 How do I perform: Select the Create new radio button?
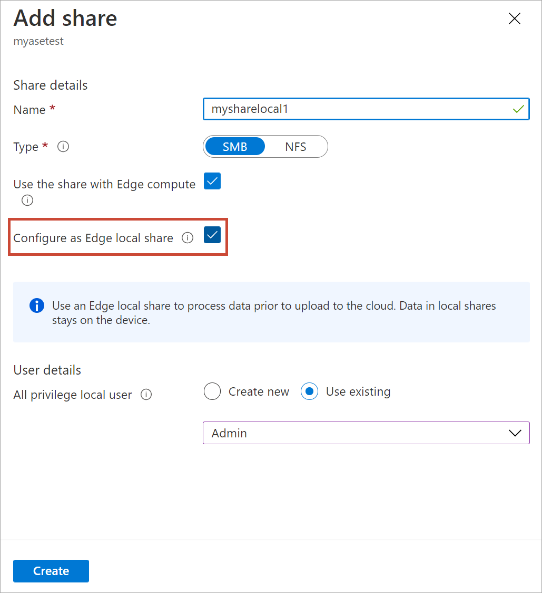pos(212,391)
